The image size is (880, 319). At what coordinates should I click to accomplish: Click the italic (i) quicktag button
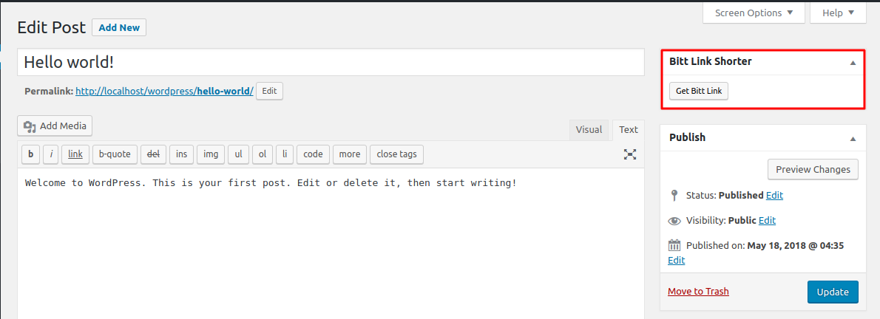[51, 154]
